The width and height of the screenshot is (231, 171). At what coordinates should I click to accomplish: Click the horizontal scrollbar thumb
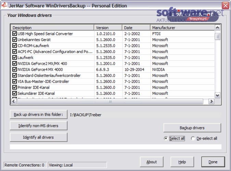point(110,101)
